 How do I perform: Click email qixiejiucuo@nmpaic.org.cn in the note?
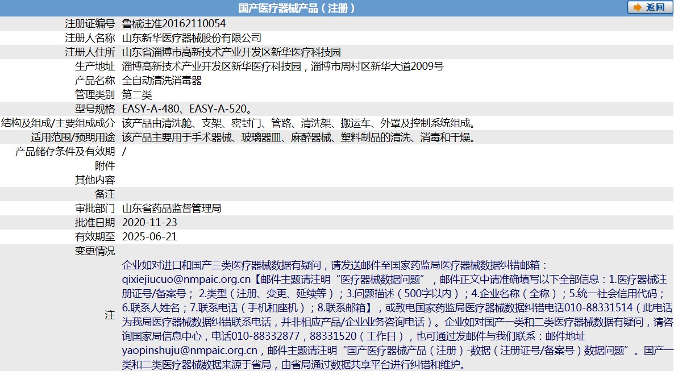click(x=186, y=280)
